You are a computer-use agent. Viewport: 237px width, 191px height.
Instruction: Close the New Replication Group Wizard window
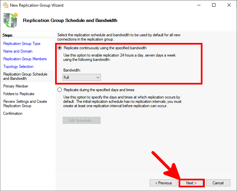[229, 5]
